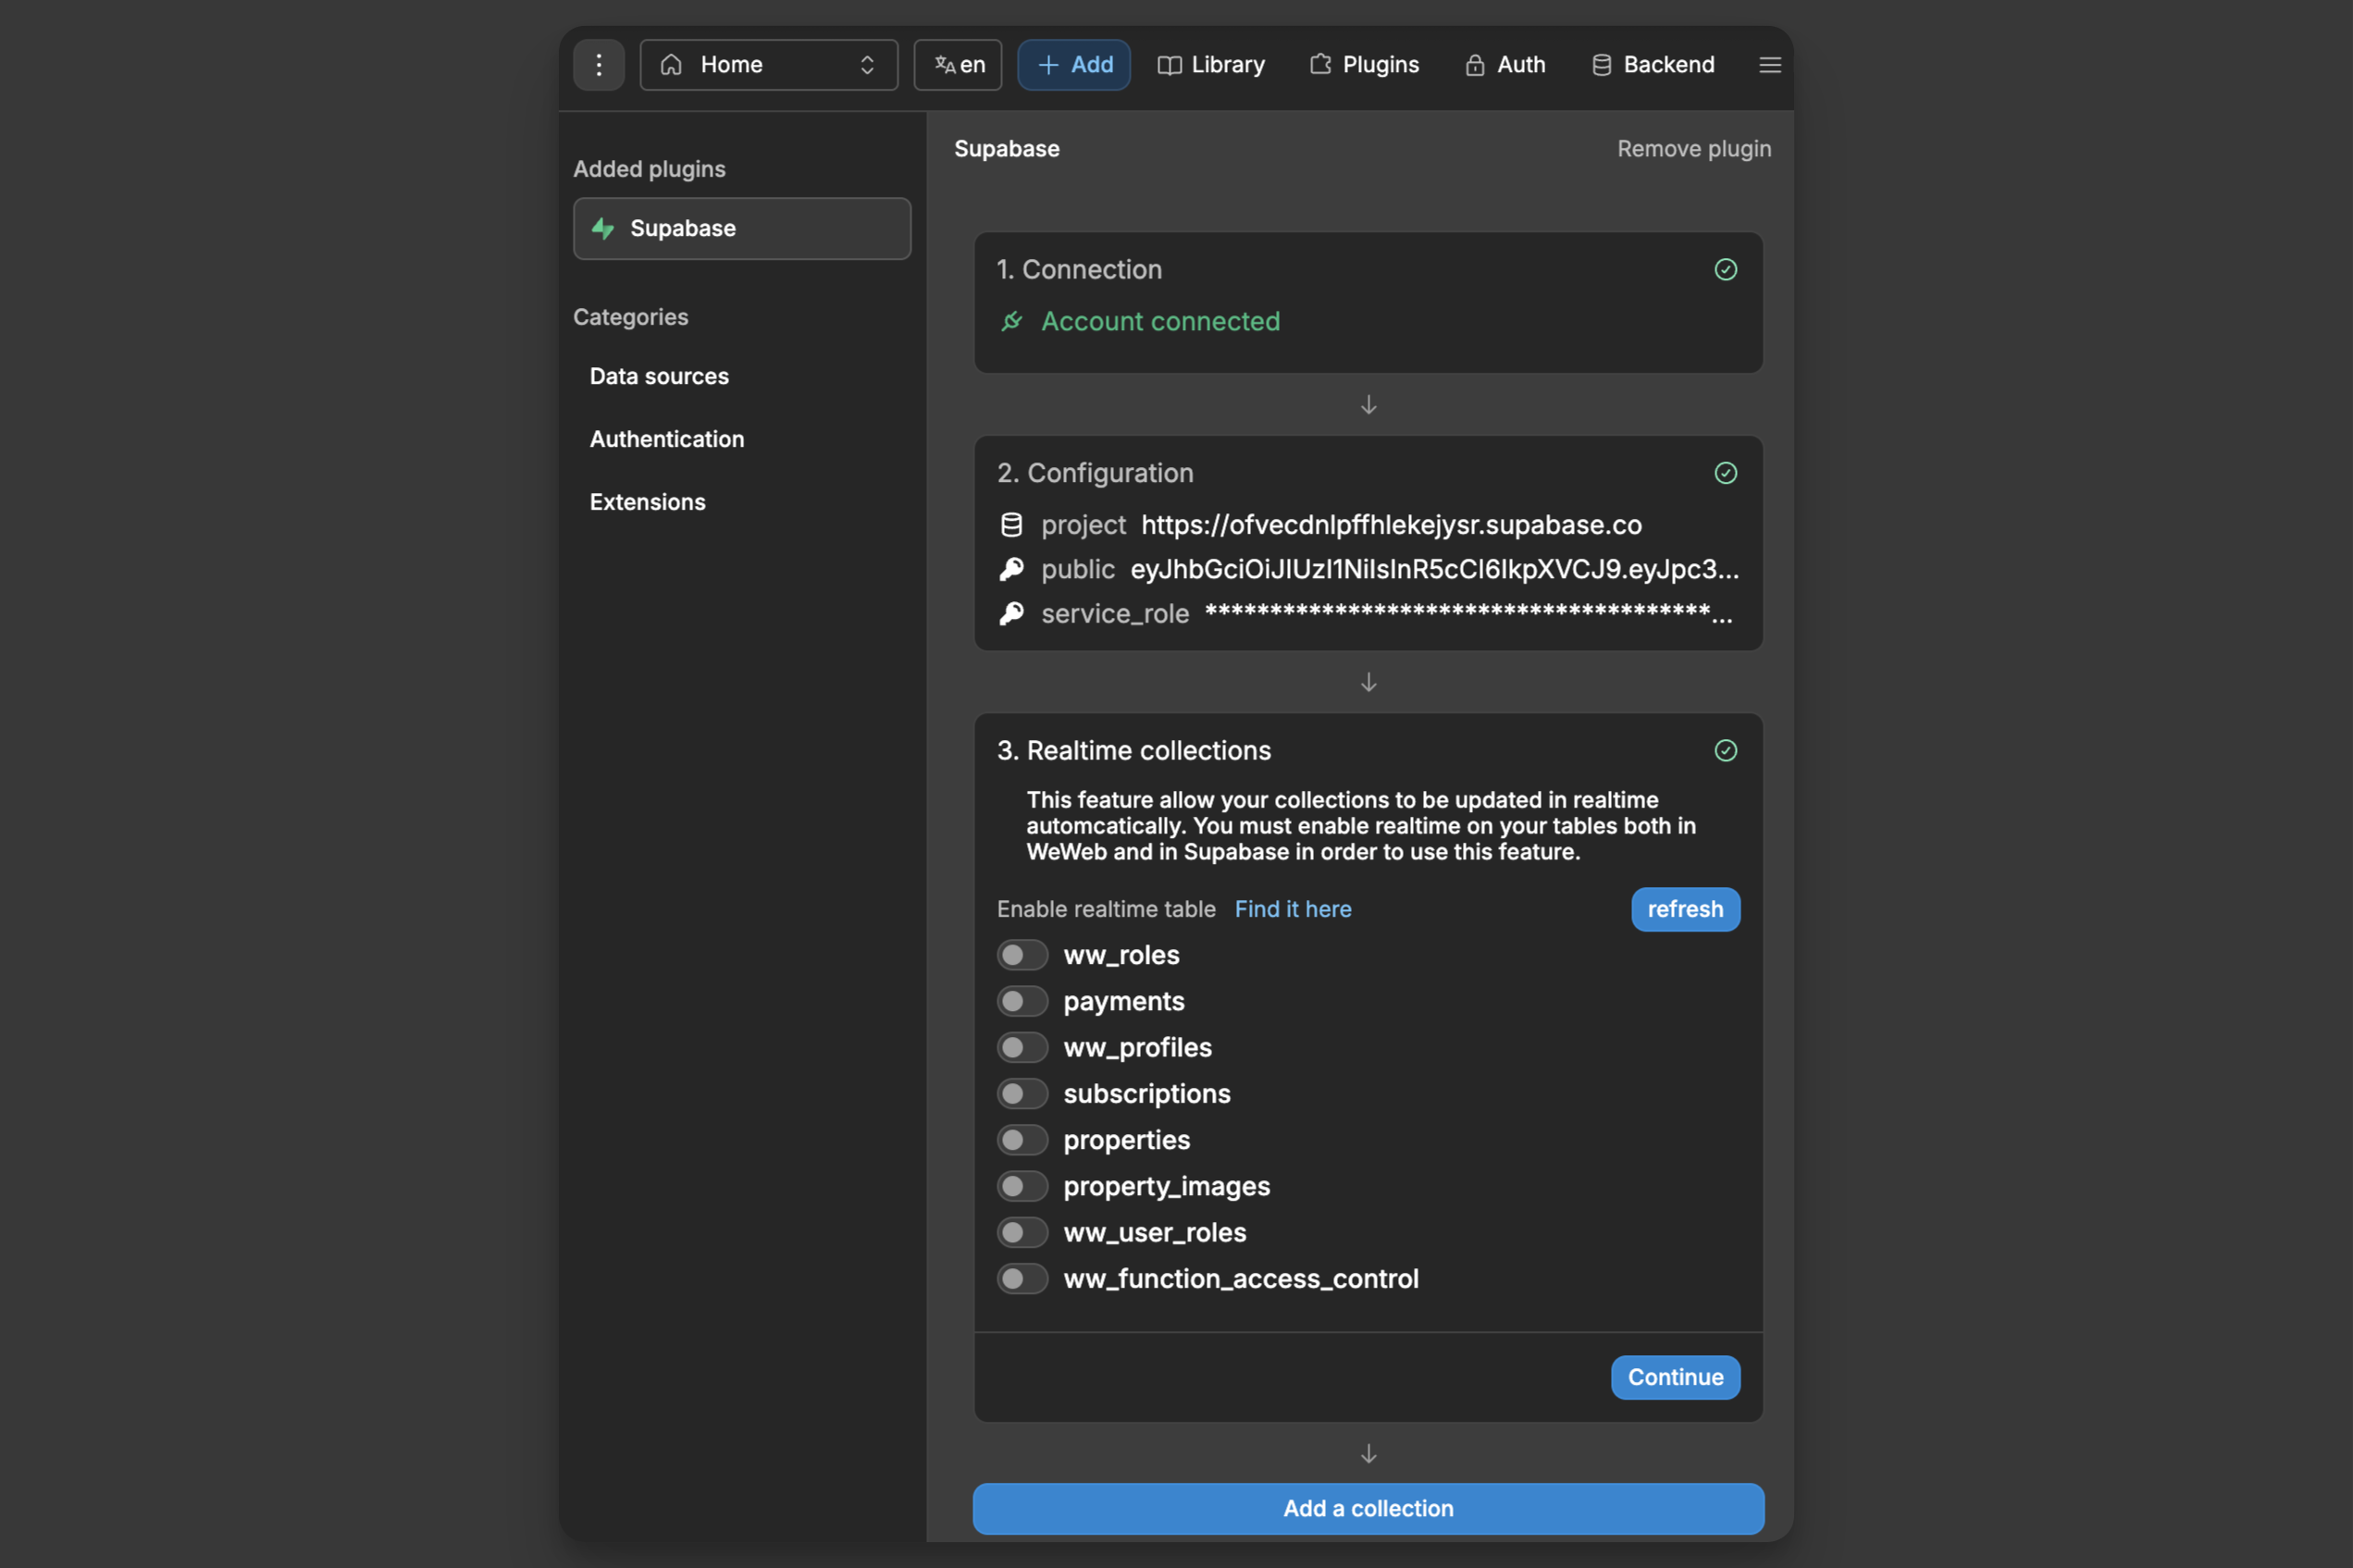Open the Find it here link
2353x1568 pixels.
coord(1292,909)
